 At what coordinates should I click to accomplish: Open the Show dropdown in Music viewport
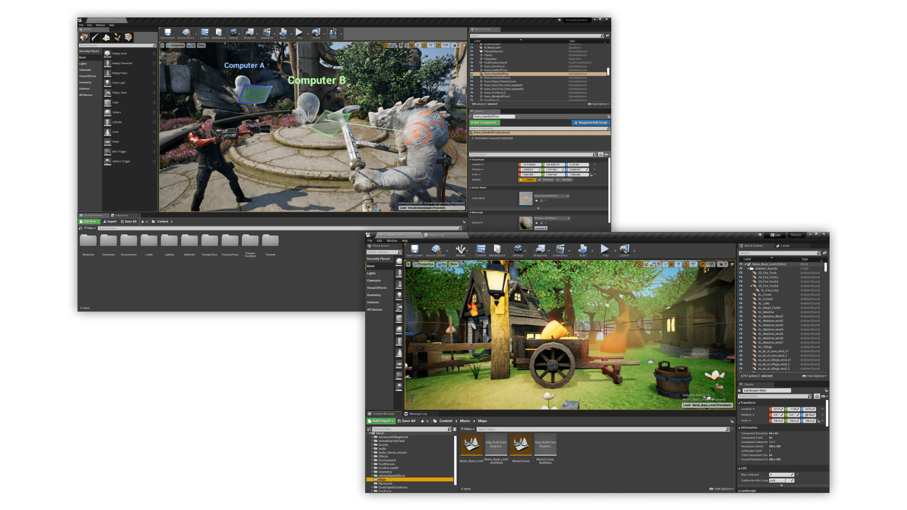point(453,264)
